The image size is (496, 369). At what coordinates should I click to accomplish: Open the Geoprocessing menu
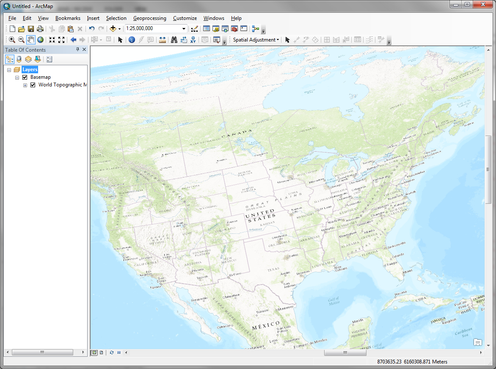(150, 18)
